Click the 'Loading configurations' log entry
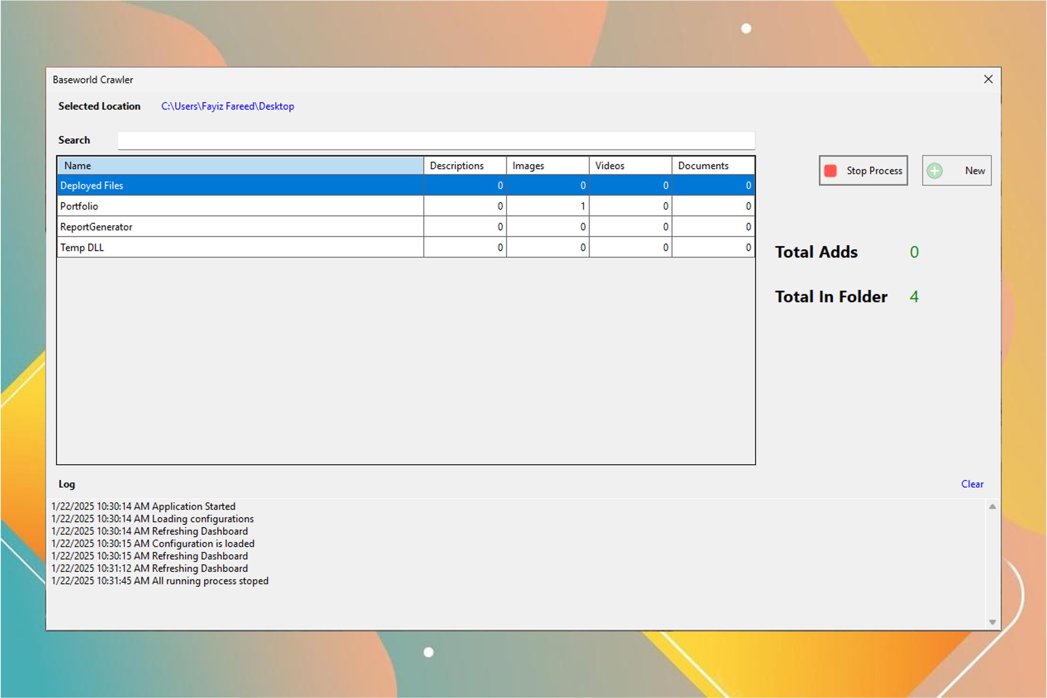1047x698 pixels. point(153,519)
